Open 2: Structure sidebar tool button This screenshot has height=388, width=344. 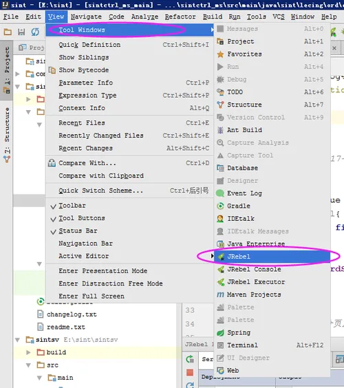pyautogui.click(x=7, y=136)
